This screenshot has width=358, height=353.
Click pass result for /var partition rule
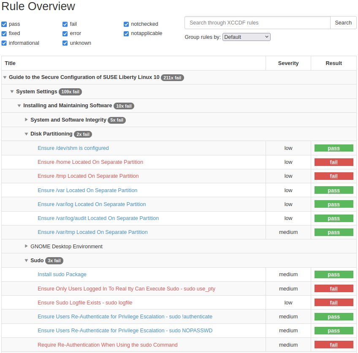point(334,190)
